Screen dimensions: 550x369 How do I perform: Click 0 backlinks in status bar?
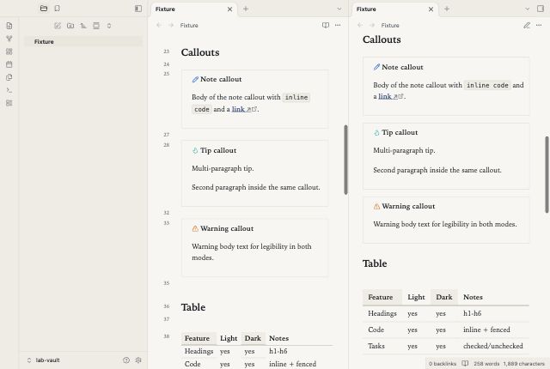[x=443, y=364]
